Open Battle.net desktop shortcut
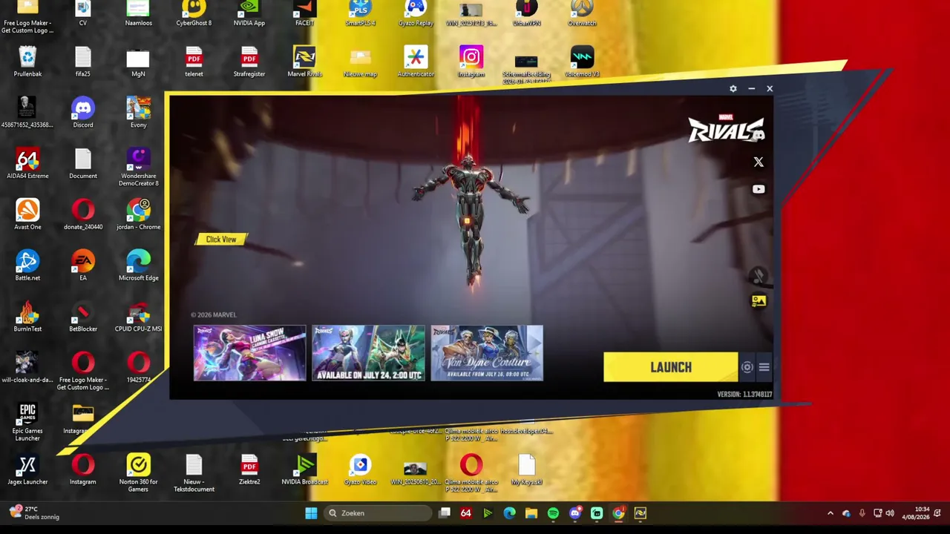Image resolution: width=950 pixels, height=534 pixels. pyautogui.click(x=27, y=266)
